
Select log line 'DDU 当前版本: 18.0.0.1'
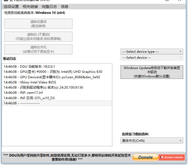(57, 66)
